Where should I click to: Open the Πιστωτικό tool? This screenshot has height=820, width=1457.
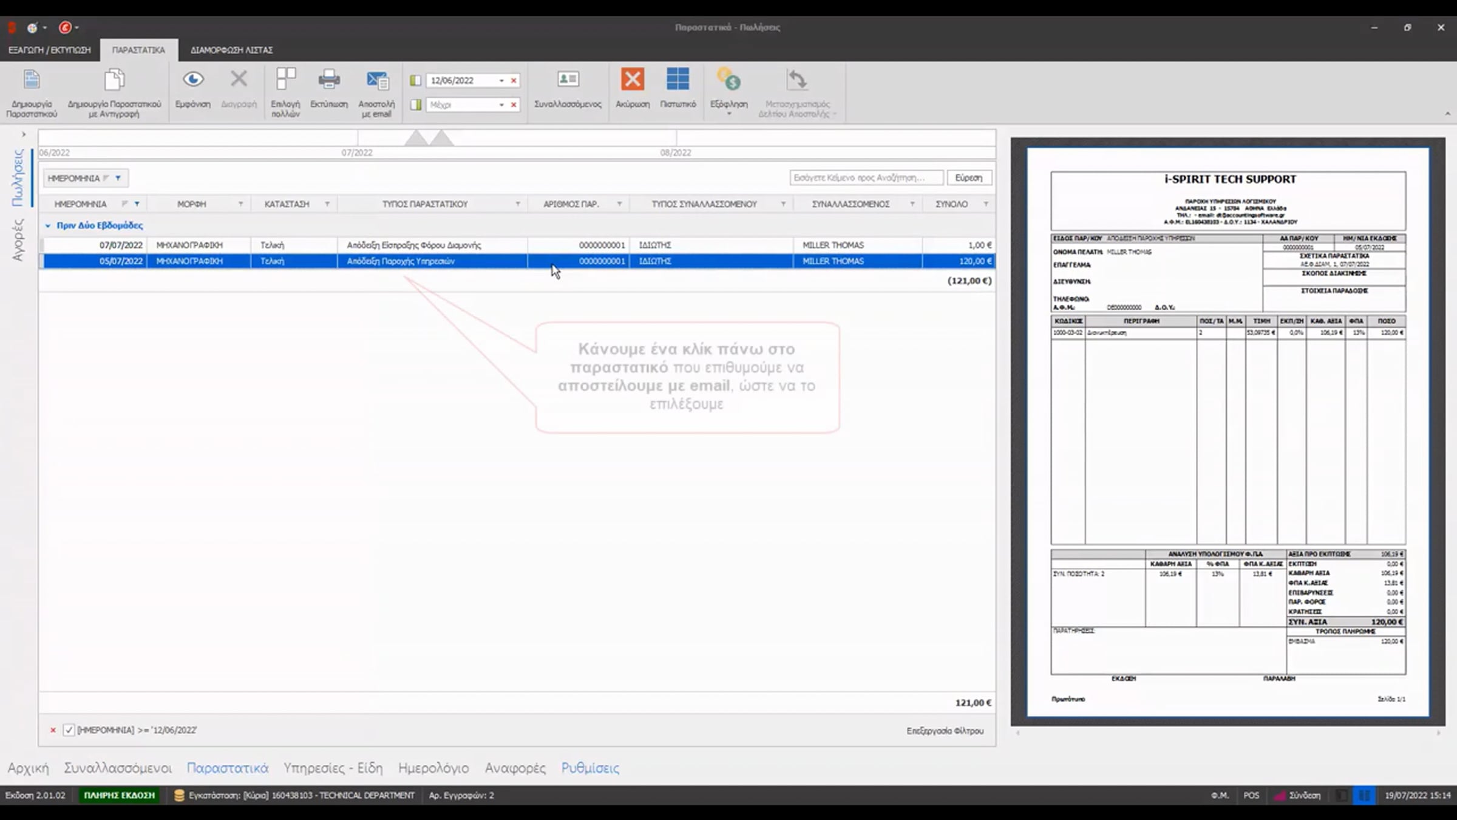(x=678, y=80)
